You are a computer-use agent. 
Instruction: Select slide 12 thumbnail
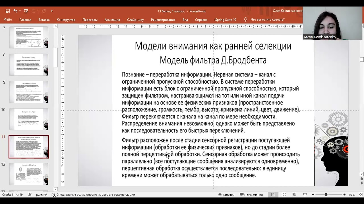click(x=29, y=174)
